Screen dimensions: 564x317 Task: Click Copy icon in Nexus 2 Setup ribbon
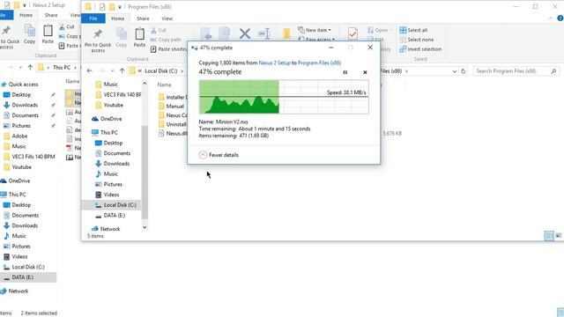click(x=29, y=34)
